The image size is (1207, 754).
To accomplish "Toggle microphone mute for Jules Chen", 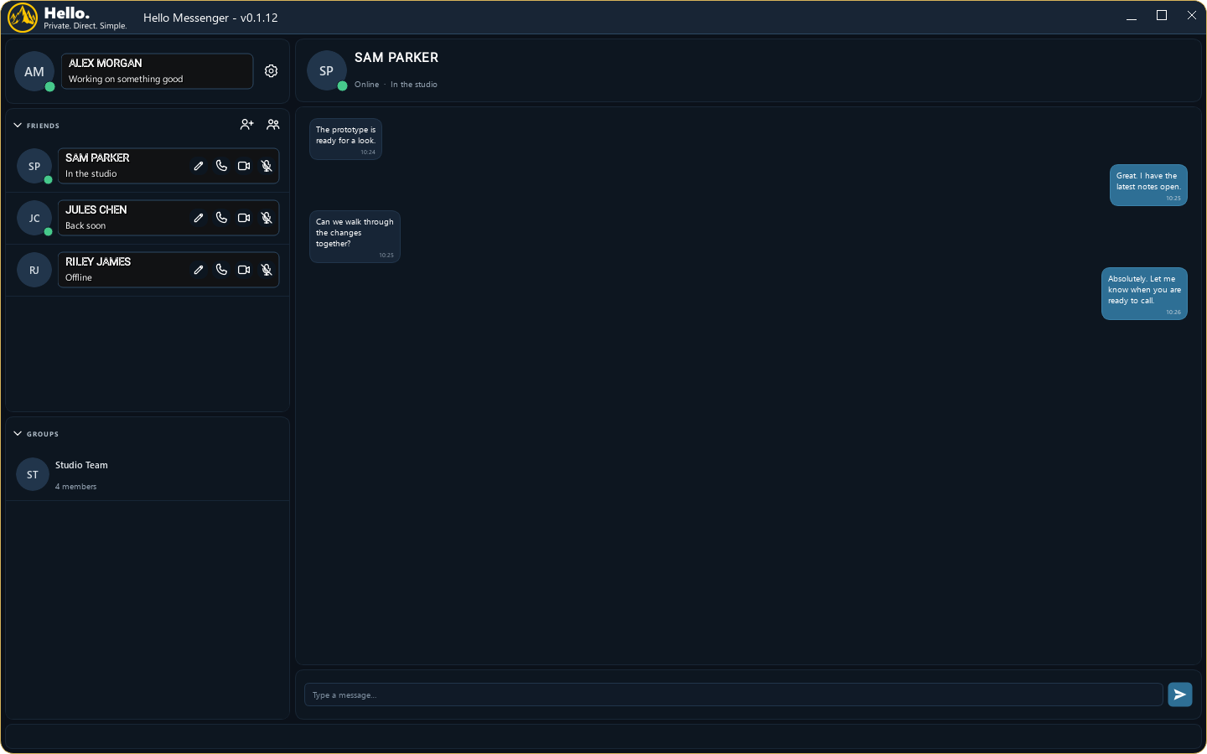I will [x=267, y=218].
